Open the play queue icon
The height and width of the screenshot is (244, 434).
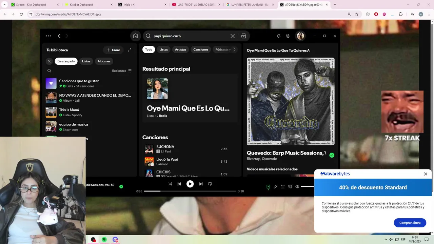click(x=283, y=187)
